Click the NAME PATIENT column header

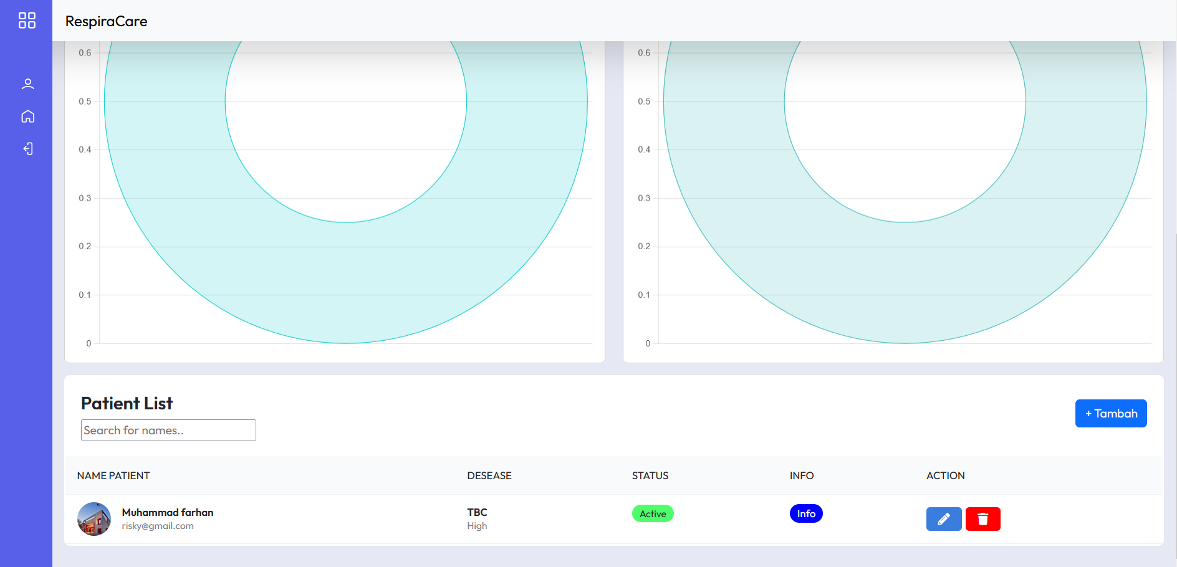[x=113, y=475]
